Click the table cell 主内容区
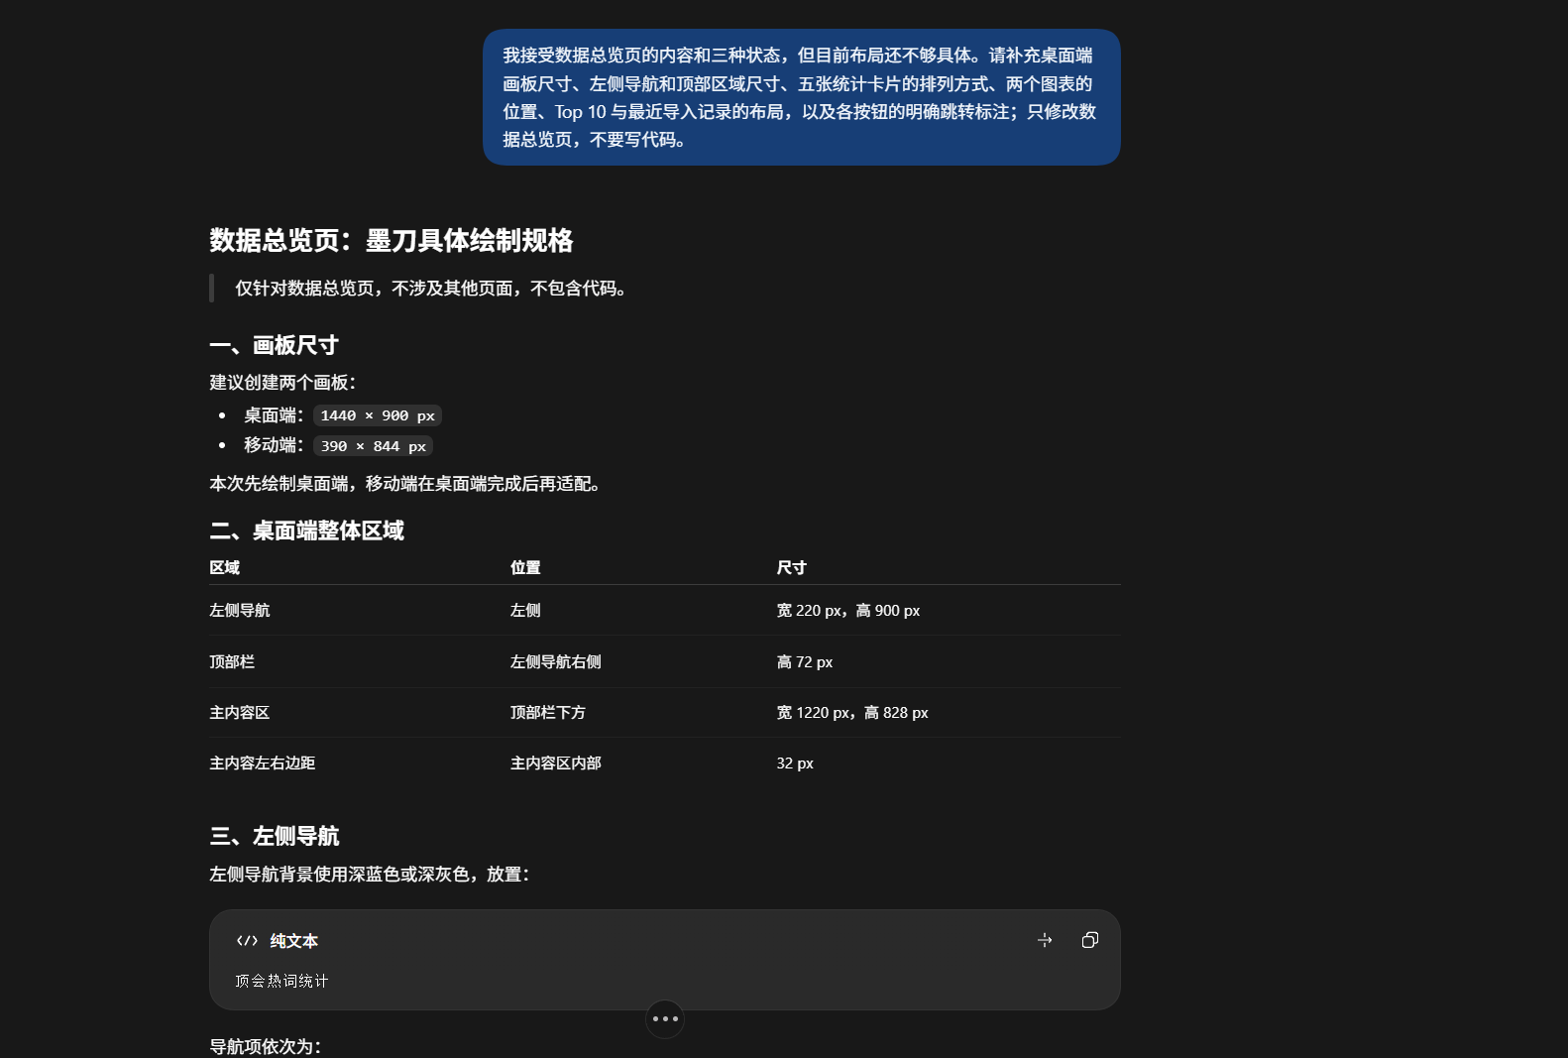Viewport: 1568px width, 1058px height. click(x=239, y=713)
